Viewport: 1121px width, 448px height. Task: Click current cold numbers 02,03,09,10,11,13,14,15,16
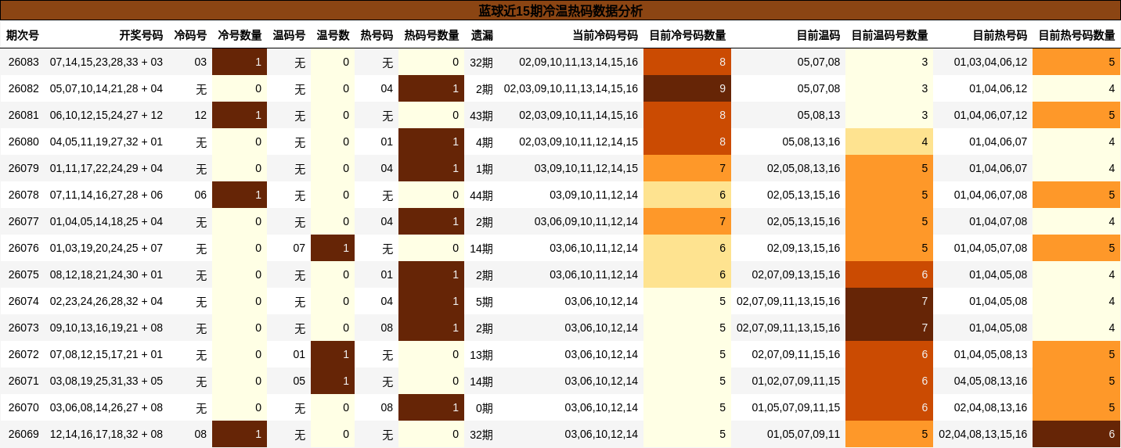[x=571, y=88]
